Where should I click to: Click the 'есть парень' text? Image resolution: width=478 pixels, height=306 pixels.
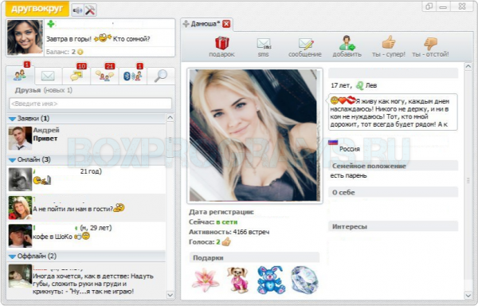coord(348,176)
